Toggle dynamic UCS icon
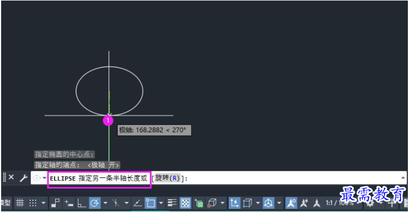The image size is (409, 212). click(x=235, y=203)
